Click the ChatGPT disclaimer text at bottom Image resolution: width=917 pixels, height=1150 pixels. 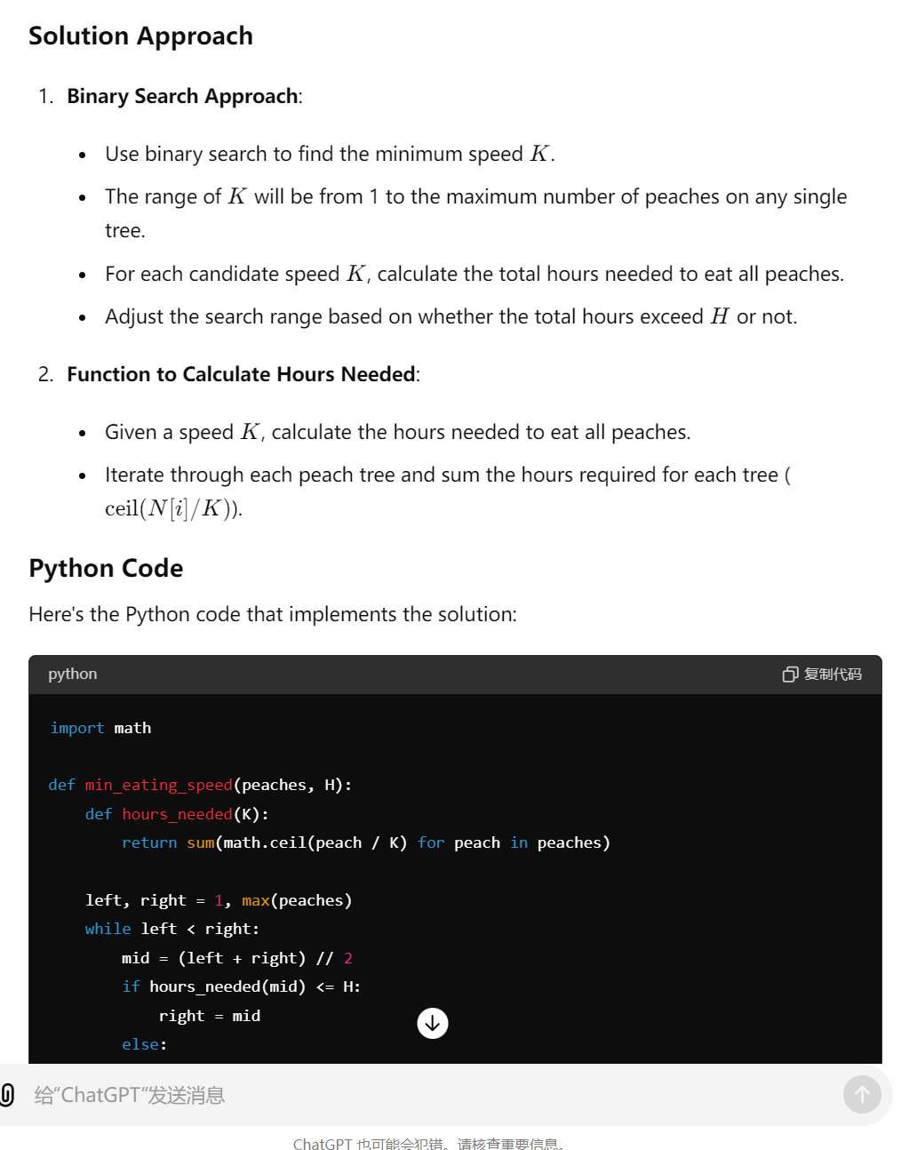coord(428,1144)
